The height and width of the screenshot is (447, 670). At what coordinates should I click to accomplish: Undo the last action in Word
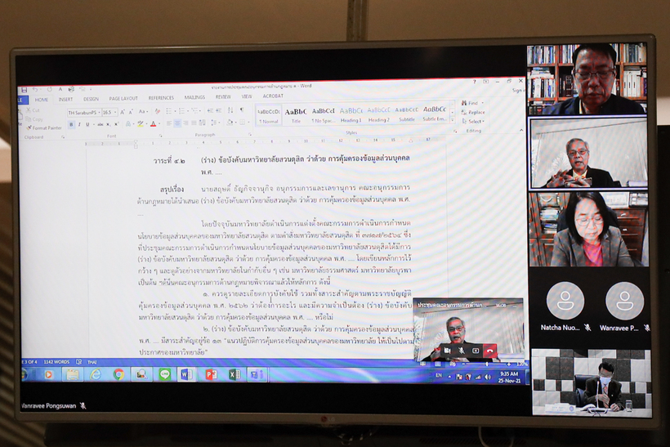(x=34, y=89)
